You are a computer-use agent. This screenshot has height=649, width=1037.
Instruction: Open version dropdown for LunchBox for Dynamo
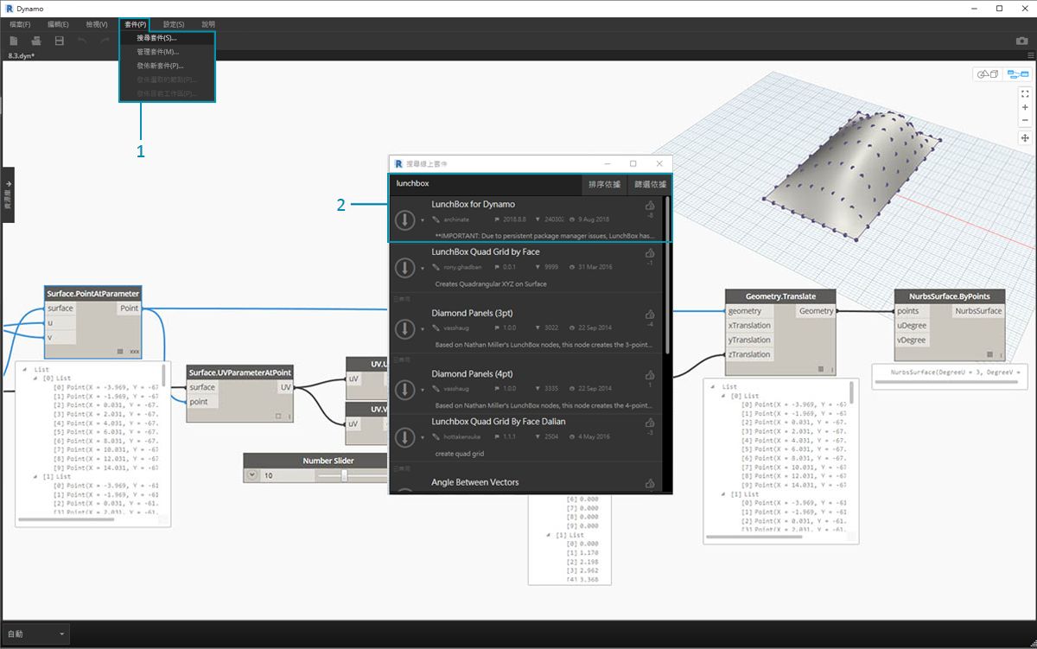tap(423, 220)
